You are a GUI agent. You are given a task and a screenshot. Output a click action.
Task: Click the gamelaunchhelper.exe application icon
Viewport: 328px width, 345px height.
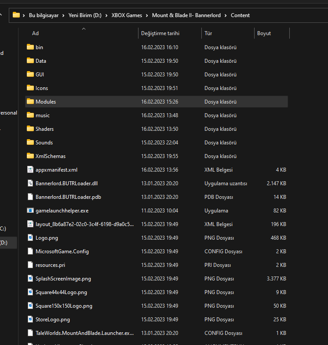click(x=30, y=211)
